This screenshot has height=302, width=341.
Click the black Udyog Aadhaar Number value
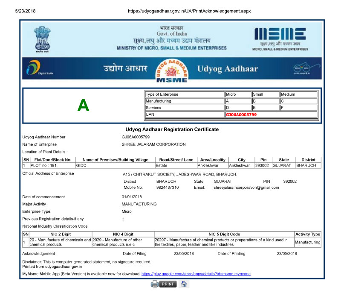[136, 137]
